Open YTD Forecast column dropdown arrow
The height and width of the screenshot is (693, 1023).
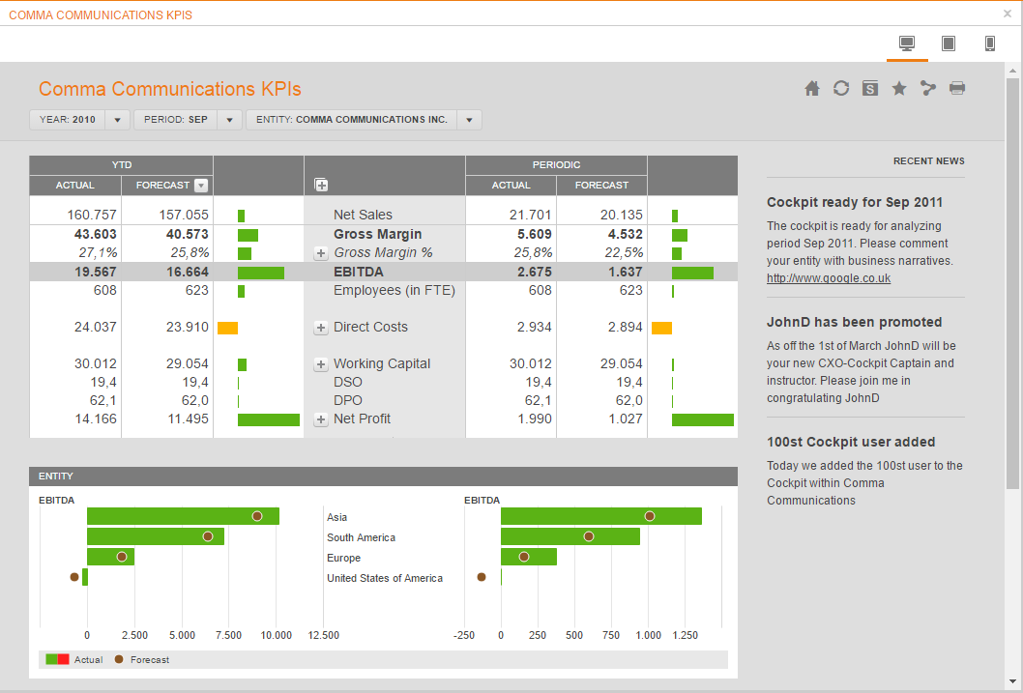[x=201, y=186]
